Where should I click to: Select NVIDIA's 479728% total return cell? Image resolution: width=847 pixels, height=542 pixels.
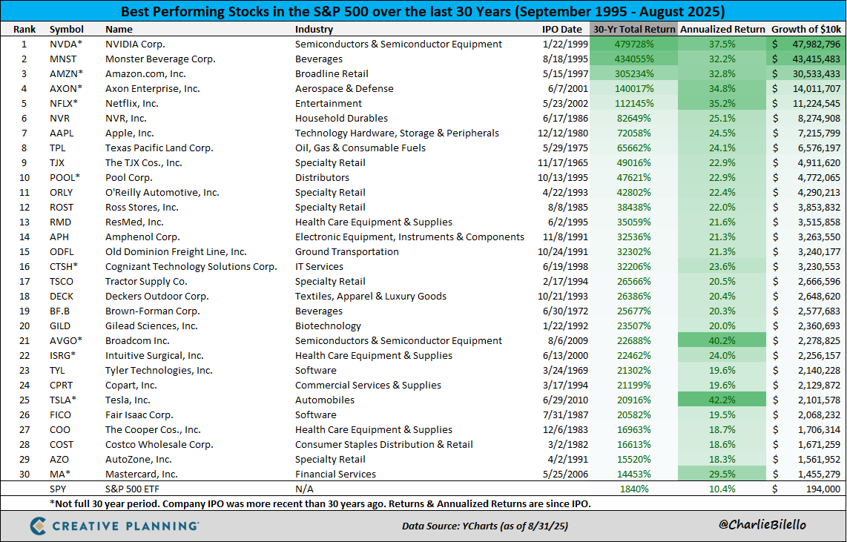pos(633,44)
